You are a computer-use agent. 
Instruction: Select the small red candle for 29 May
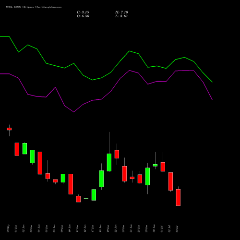9,129
